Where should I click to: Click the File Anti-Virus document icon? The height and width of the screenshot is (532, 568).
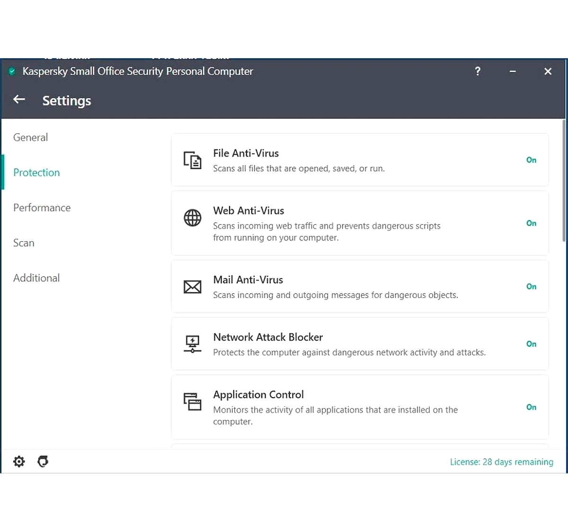[192, 160]
